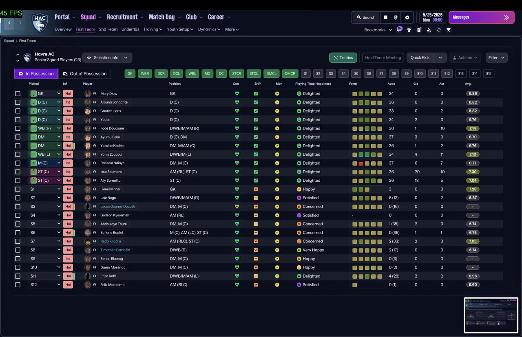
Task: Open the Actions dropdown
Action: coord(465,58)
